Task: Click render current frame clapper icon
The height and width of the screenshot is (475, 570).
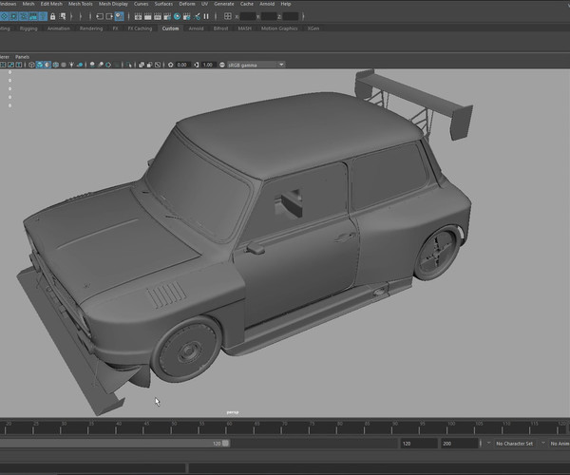Action: tap(148, 16)
